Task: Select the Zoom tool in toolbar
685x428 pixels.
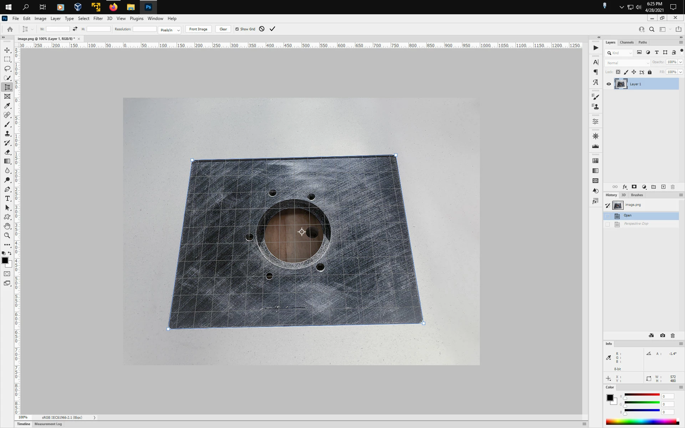Action: pos(7,235)
